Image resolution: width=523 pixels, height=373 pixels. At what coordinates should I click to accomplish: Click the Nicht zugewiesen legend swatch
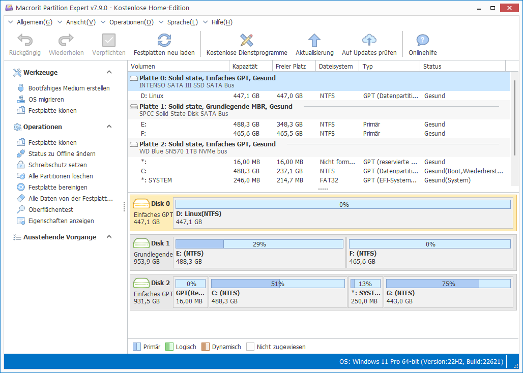250,347
